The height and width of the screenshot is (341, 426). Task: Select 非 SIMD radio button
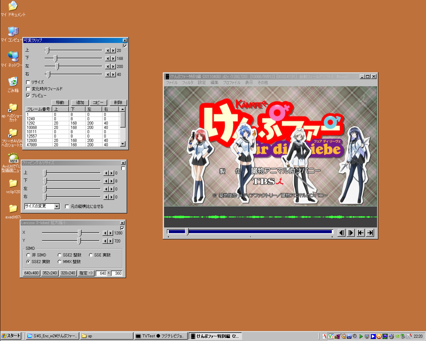pyautogui.click(x=28, y=255)
